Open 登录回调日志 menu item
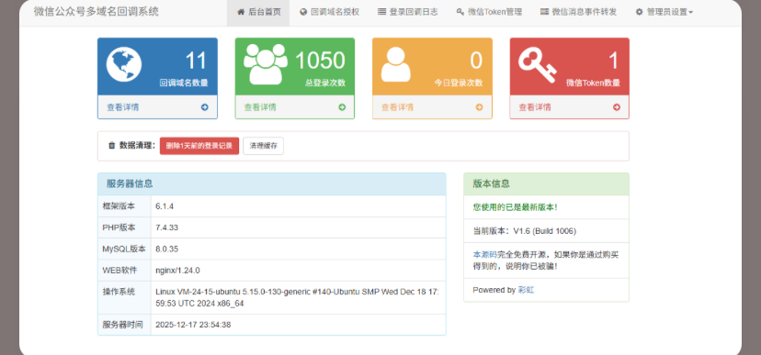761x355 pixels. click(408, 12)
